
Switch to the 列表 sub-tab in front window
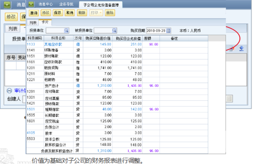(x=33, y=23)
